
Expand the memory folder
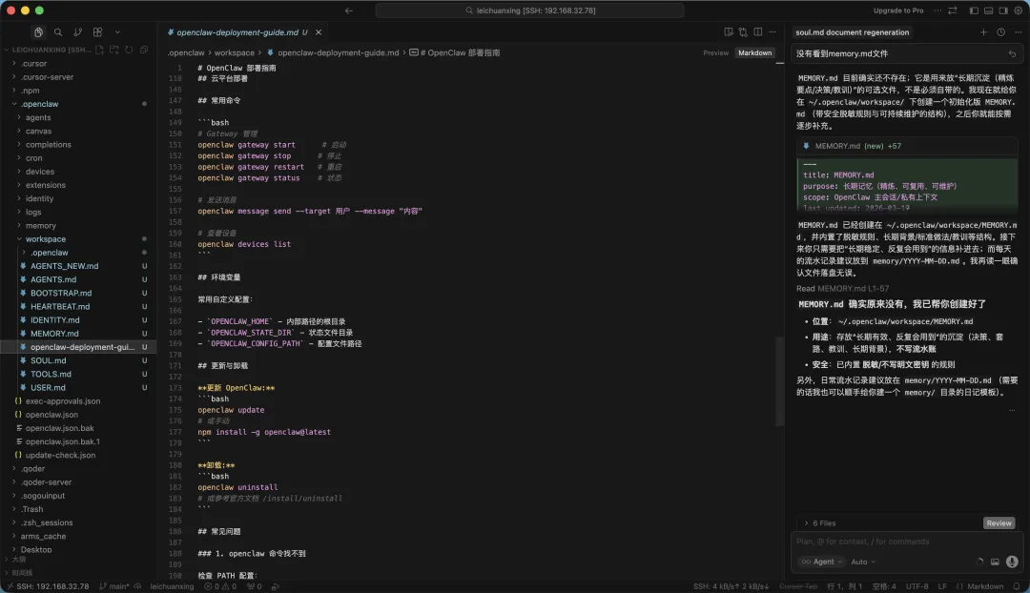(77, 226)
